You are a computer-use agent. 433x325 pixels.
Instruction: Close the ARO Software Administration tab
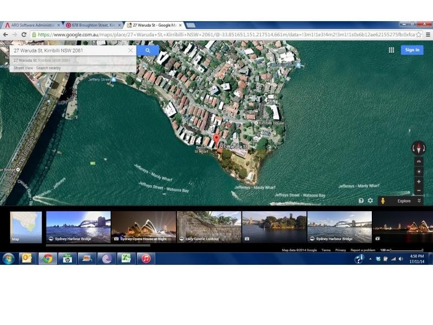(x=58, y=25)
